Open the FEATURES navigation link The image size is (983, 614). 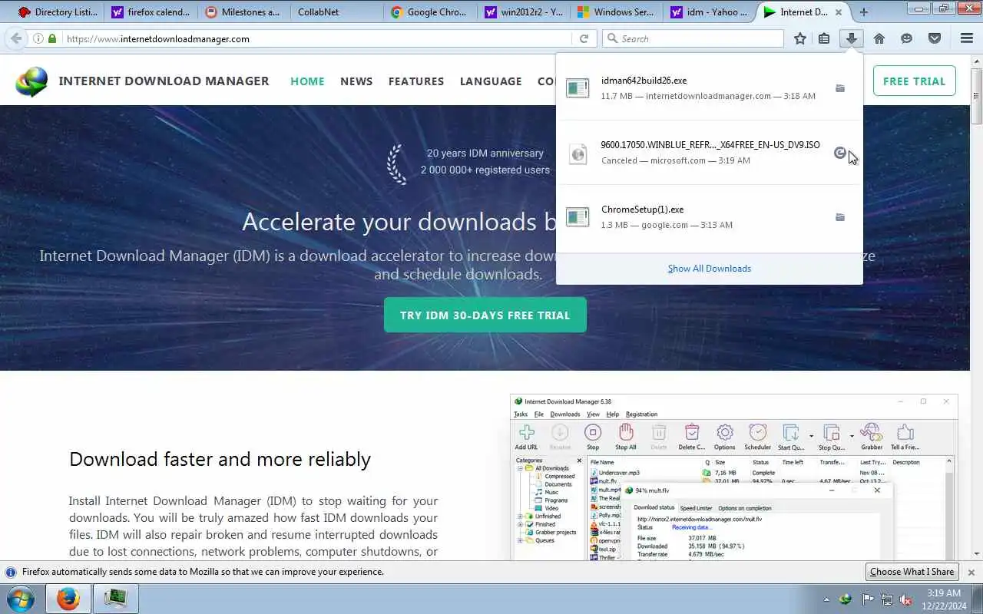click(x=416, y=81)
